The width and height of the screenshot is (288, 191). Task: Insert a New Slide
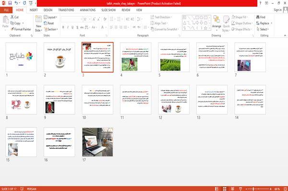click(x=38, y=24)
